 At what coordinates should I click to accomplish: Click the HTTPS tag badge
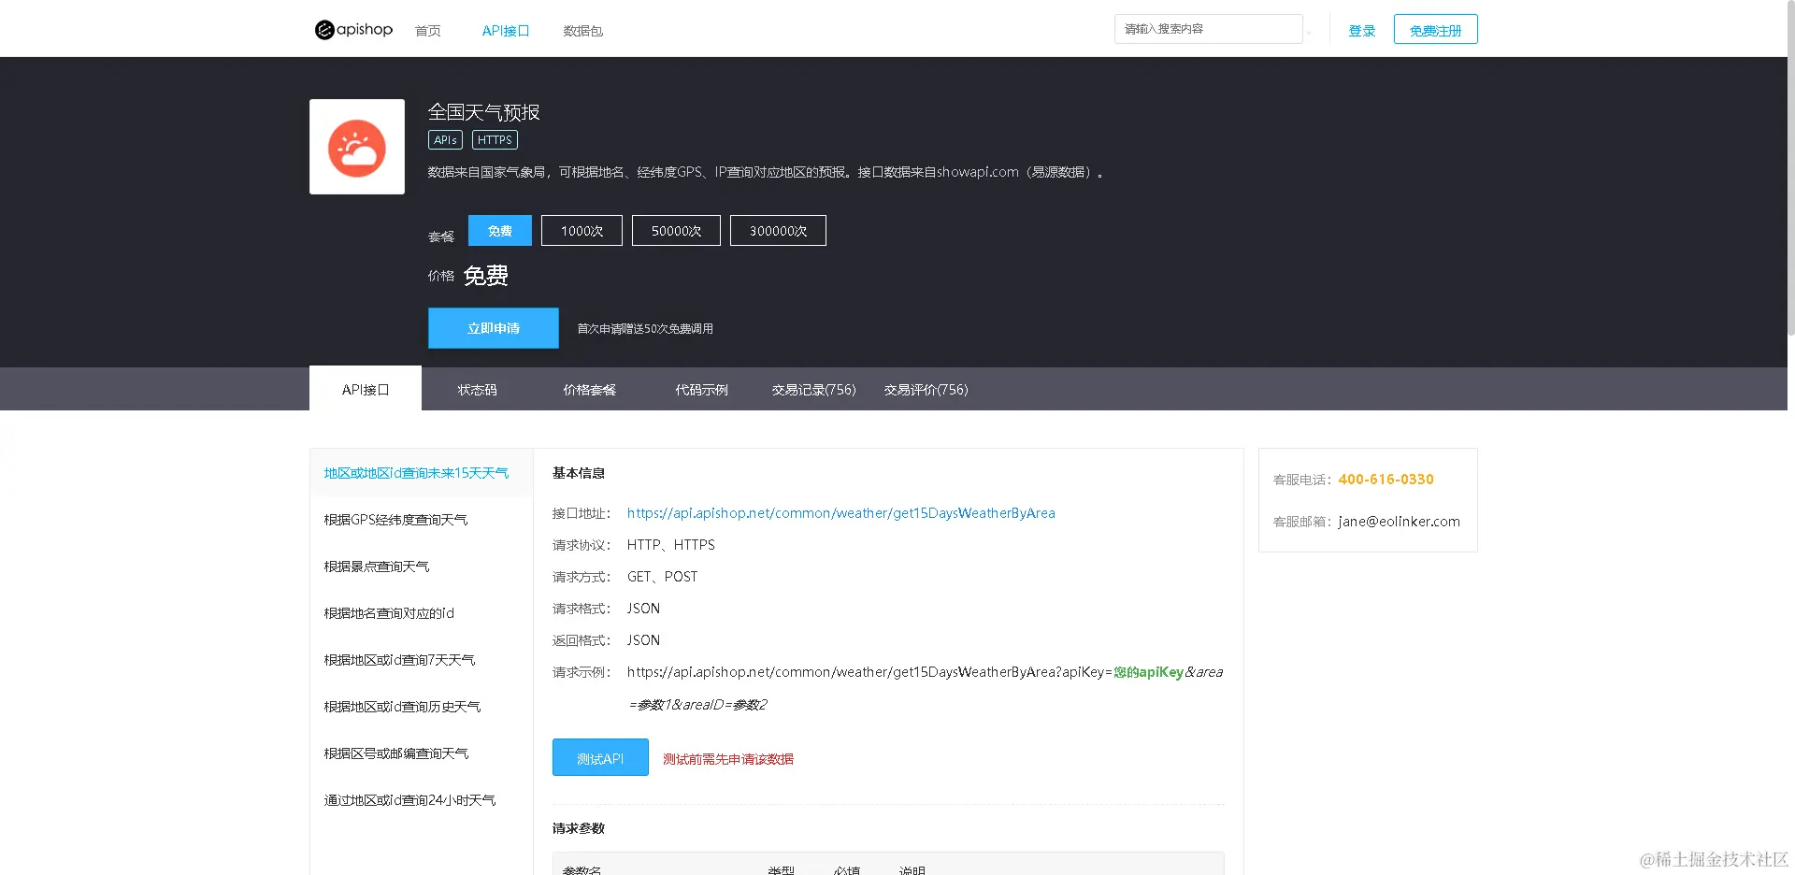pos(495,140)
